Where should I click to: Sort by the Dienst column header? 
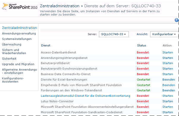(x=46, y=45)
